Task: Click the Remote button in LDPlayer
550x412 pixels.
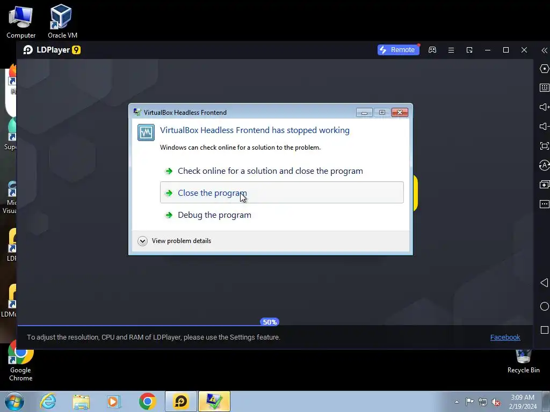Action: click(x=398, y=50)
